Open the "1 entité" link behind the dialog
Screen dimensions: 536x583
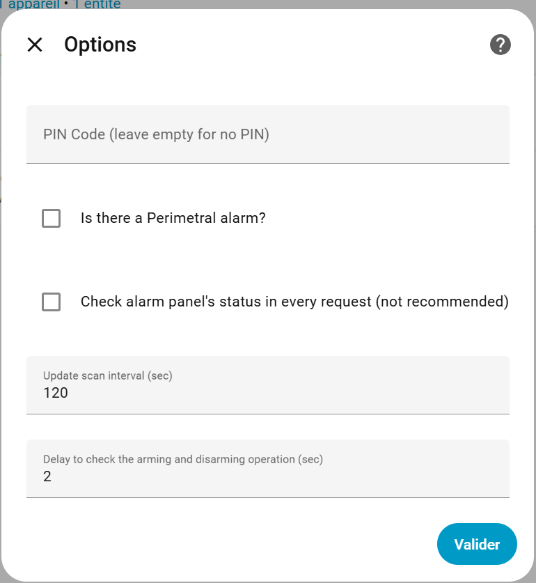(x=97, y=4)
